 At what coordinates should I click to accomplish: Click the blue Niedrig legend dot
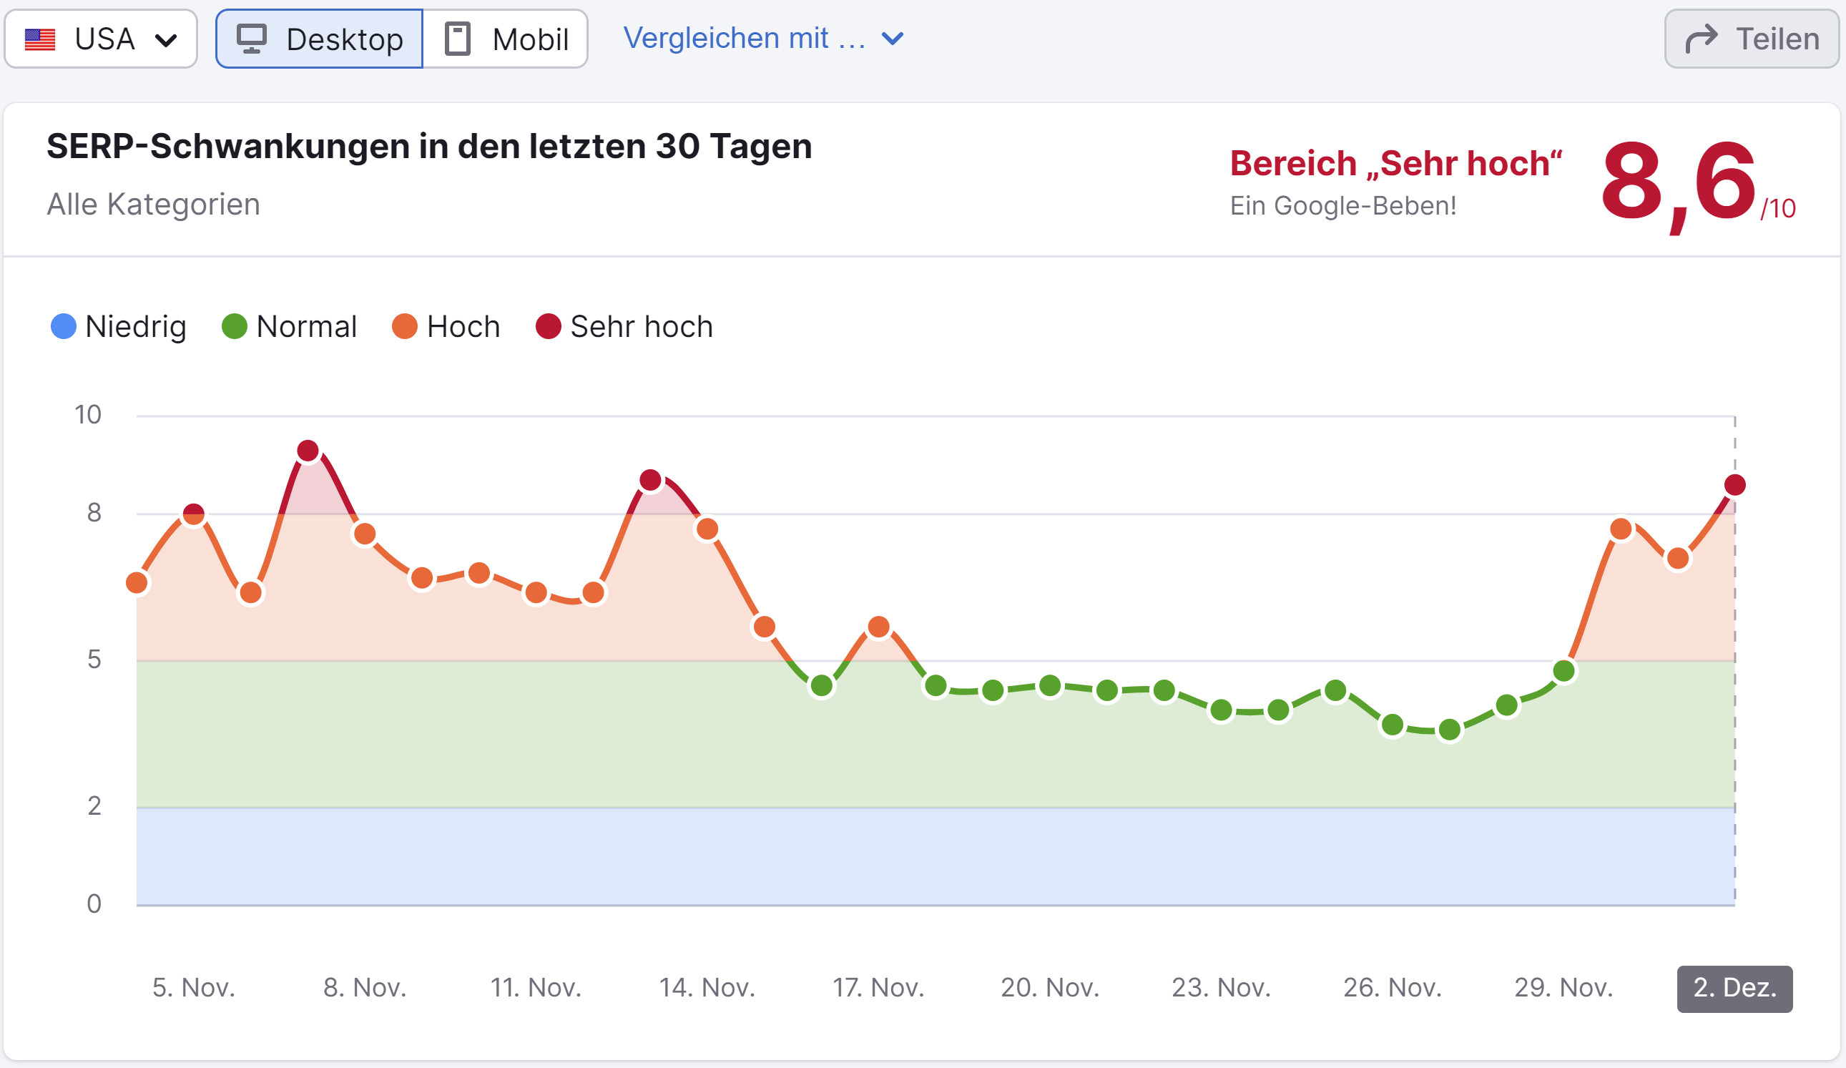point(62,327)
